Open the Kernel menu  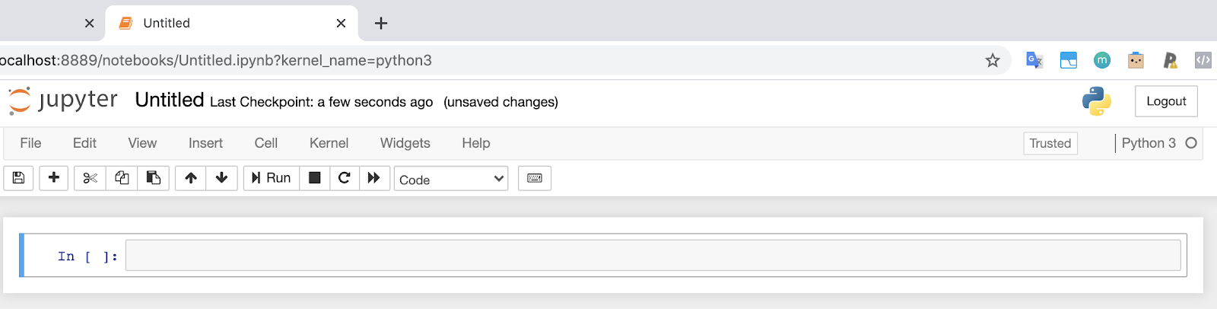329,143
